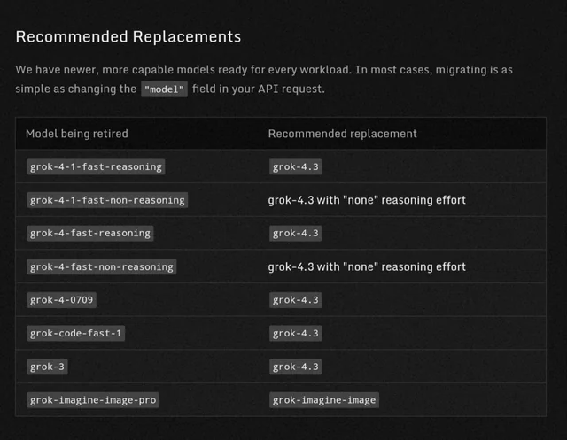Click grok-4.3 tag next to grok-code-fast-1
567x440 pixels.
tap(295, 333)
